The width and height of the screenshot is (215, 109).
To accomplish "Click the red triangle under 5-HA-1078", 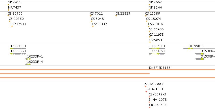I will click(150, 102).
